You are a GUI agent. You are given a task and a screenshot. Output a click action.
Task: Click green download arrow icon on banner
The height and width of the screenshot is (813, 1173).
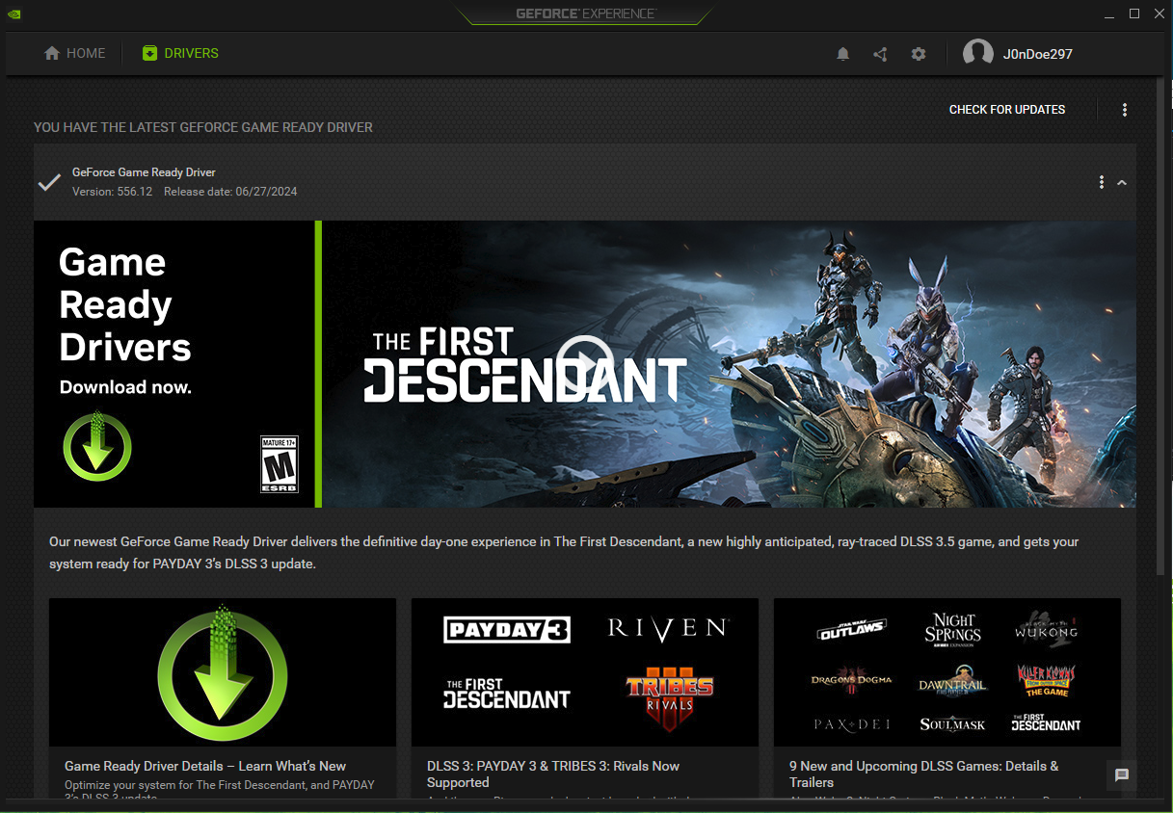click(97, 446)
